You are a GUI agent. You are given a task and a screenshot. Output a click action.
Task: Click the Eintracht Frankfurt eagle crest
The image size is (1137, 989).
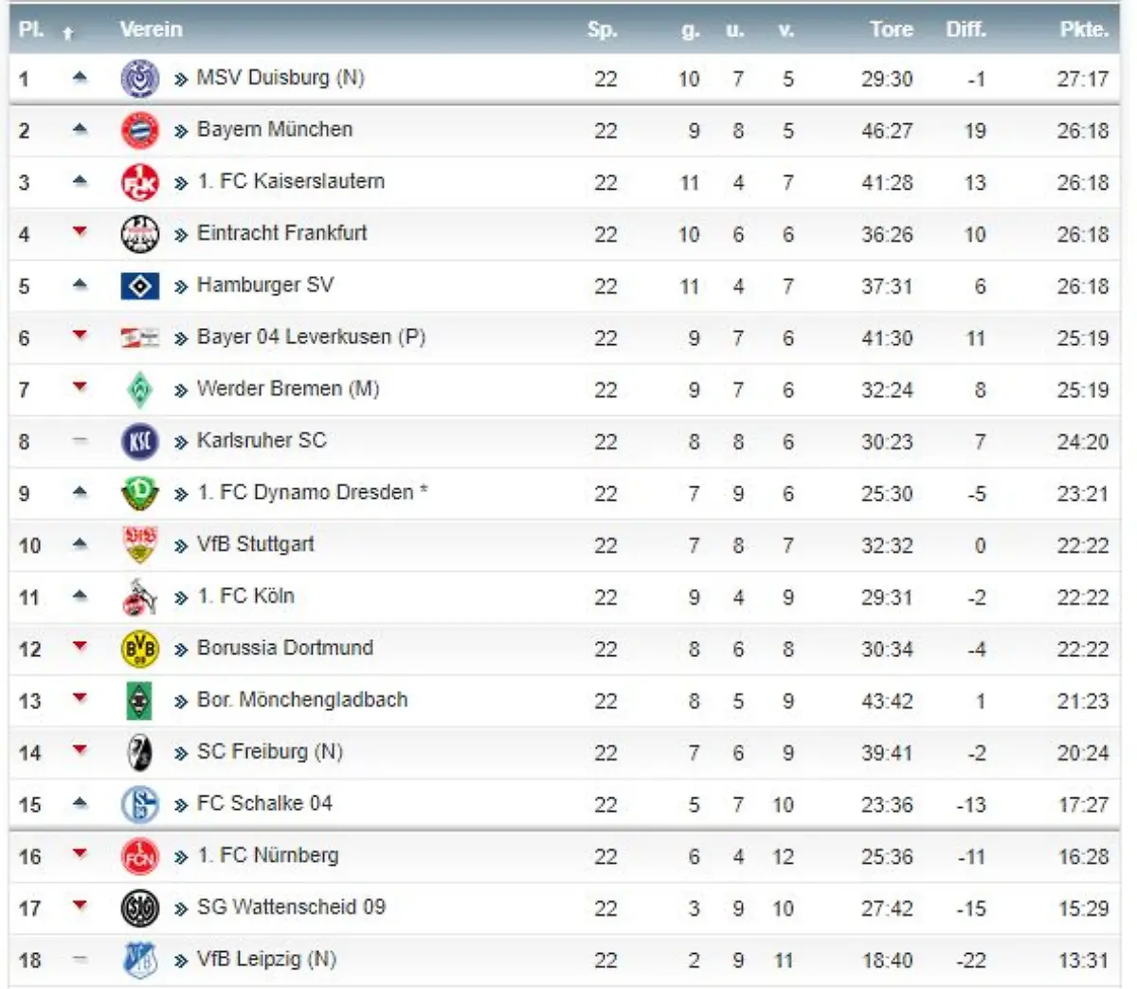click(140, 234)
